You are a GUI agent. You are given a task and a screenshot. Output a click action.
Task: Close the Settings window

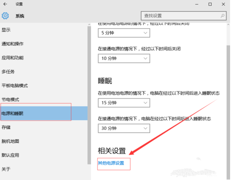point(223,4)
